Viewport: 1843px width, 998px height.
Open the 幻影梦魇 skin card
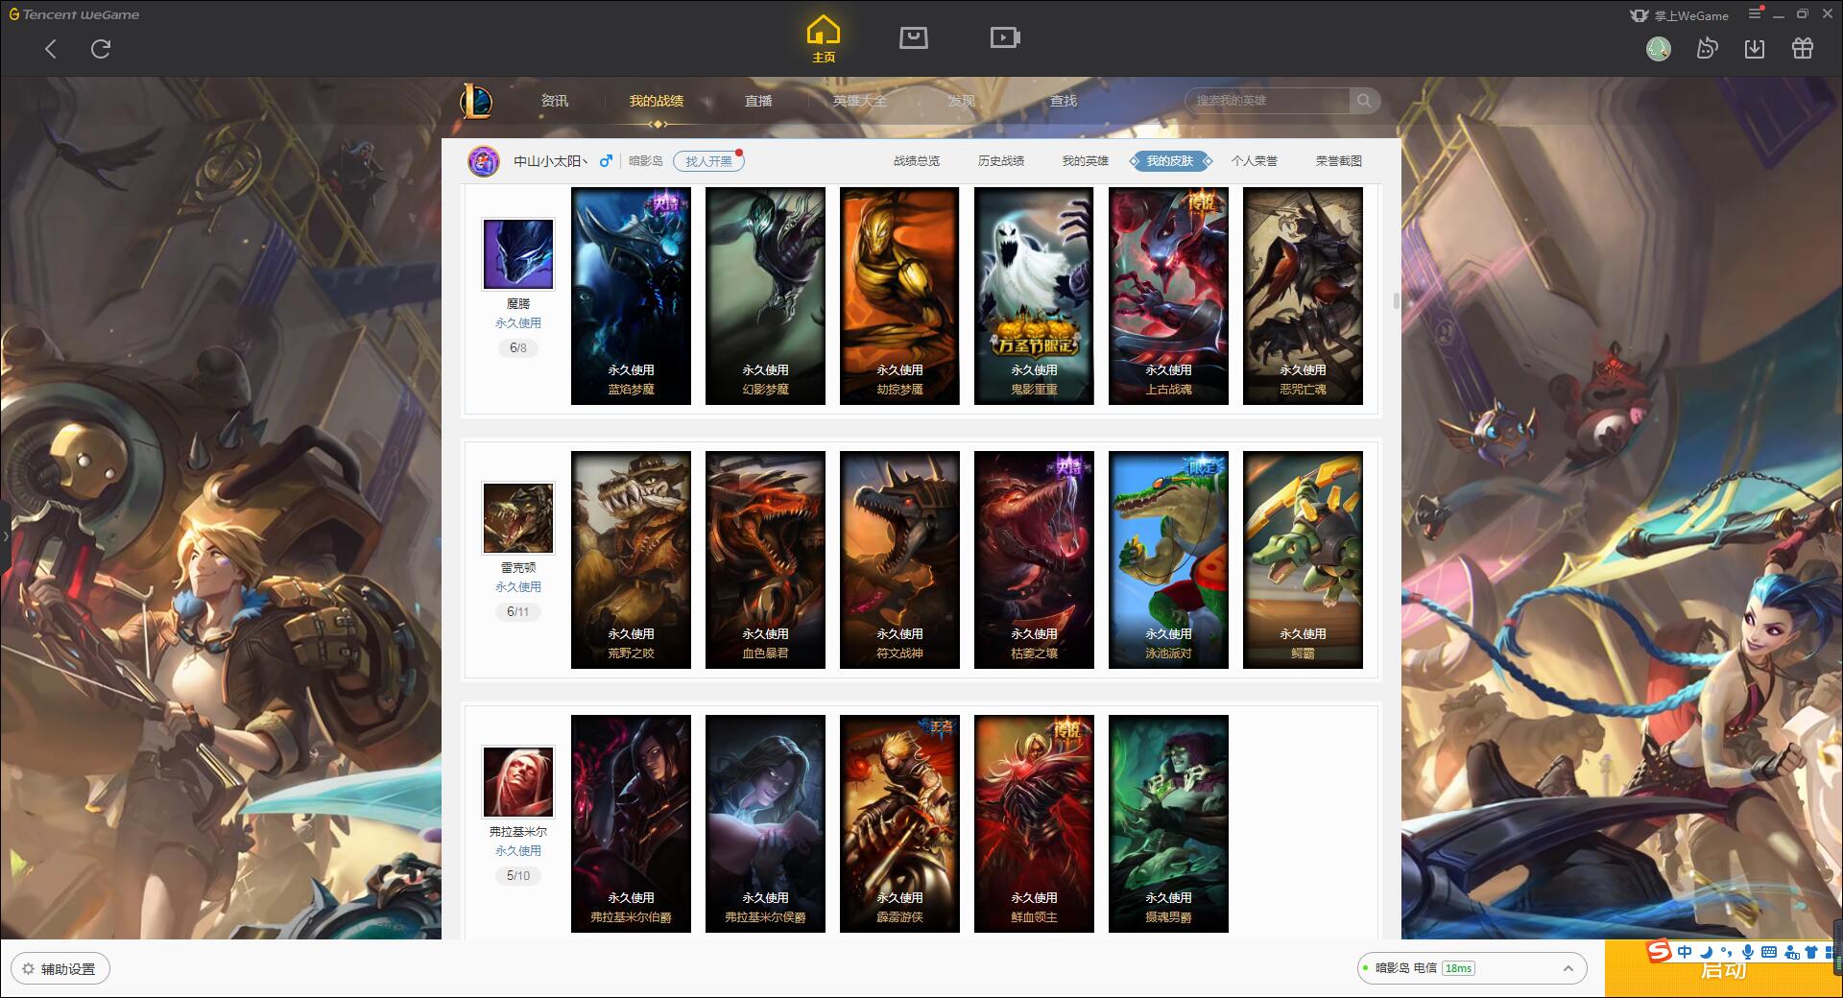(x=765, y=296)
